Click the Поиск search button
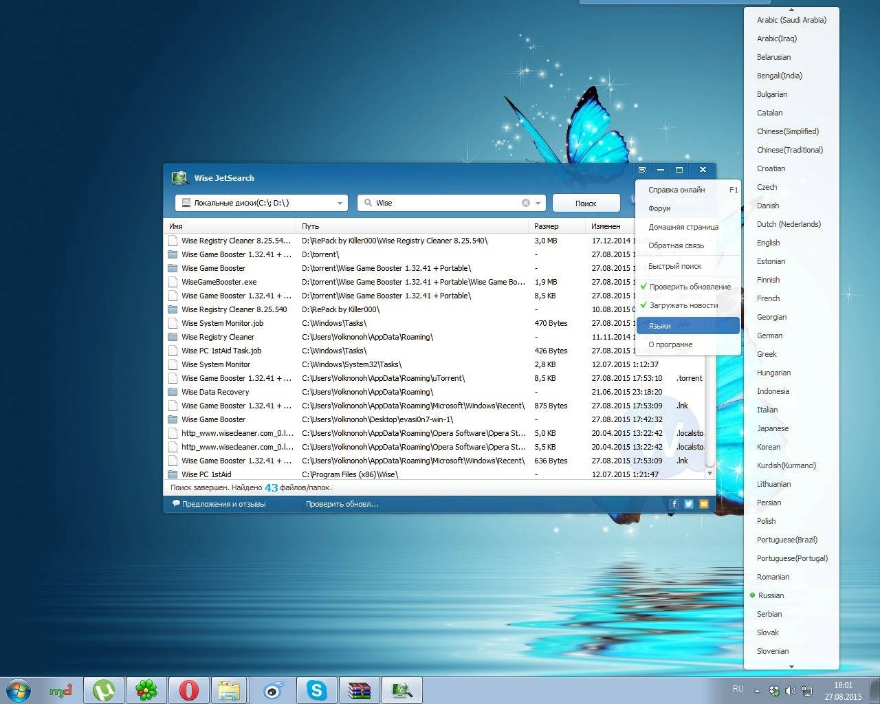880x704 pixels. coord(586,203)
